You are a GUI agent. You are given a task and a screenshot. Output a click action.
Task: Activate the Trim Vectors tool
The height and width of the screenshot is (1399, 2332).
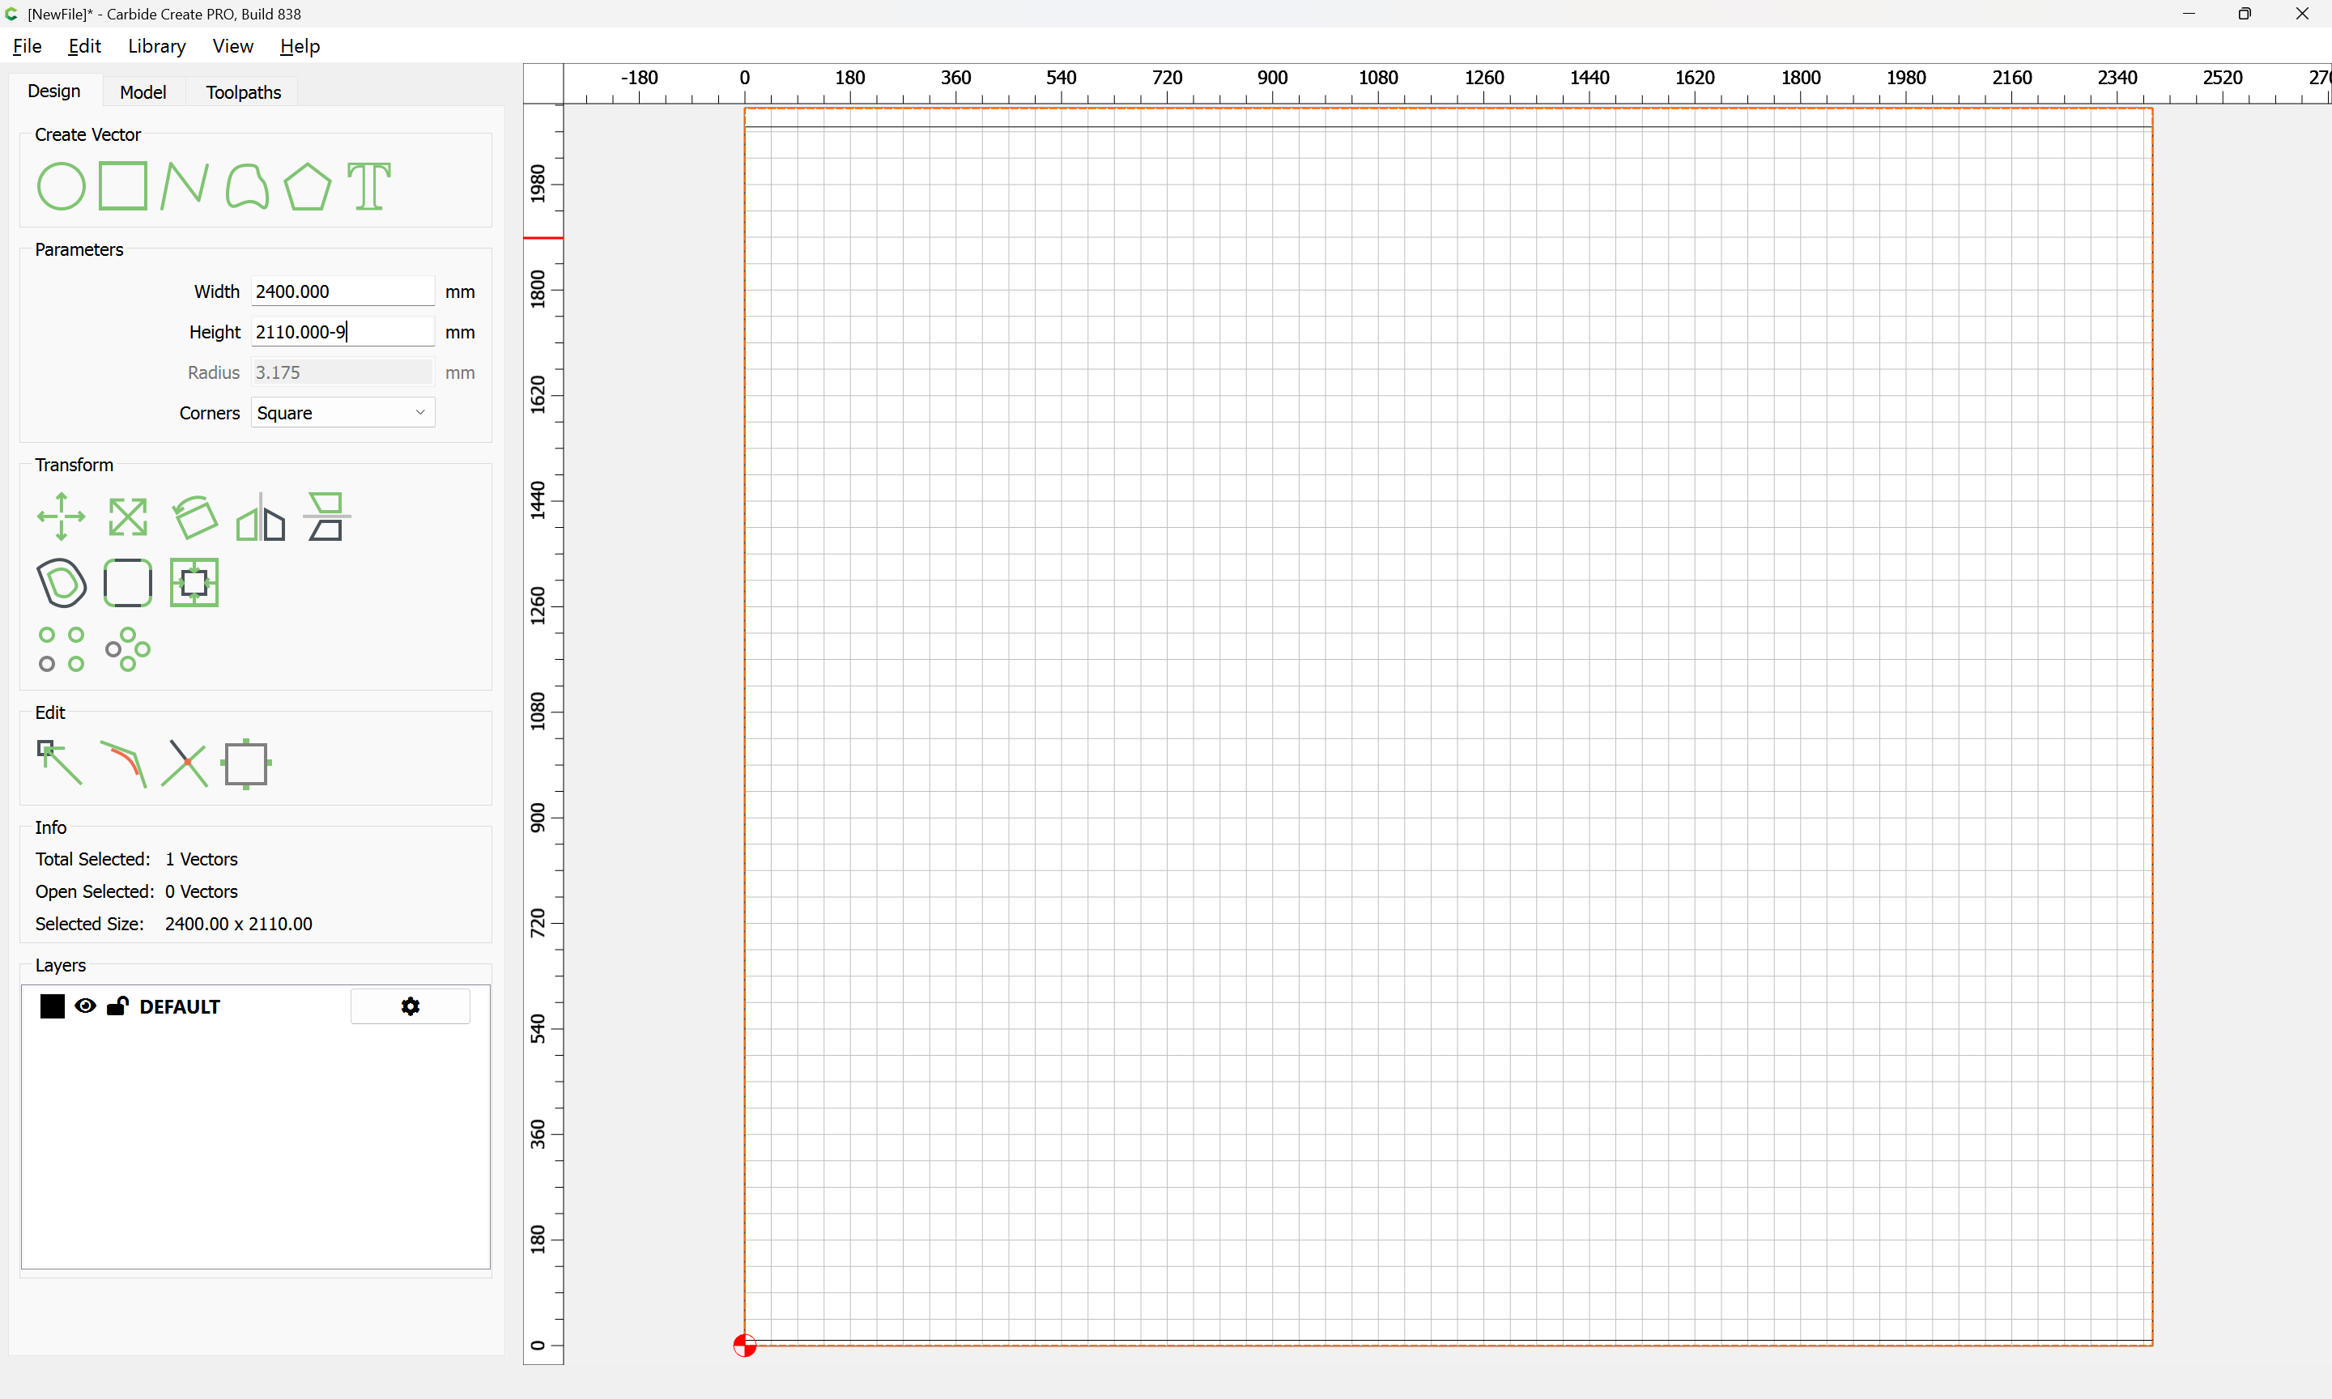click(184, 763)
